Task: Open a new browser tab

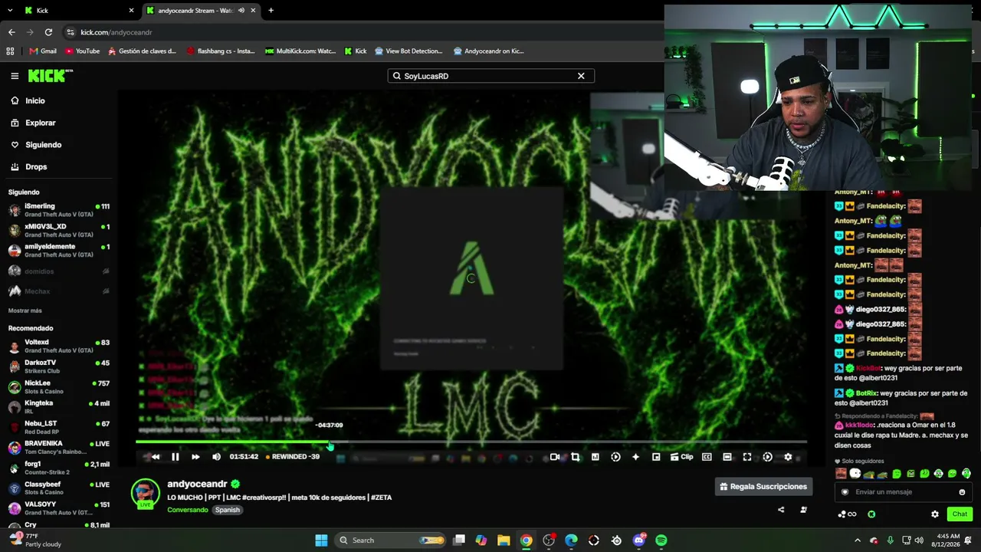Action: coord(271,11)
